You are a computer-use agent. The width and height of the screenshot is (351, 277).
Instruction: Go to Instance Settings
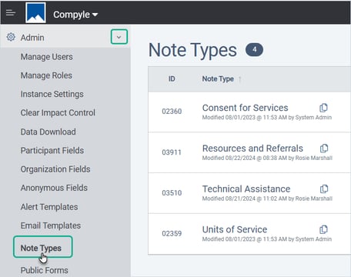pyautogui.click(x=52, y=94)
